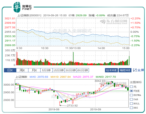
Task: Click the change value -0.89%
Action: (x=100, y=15)
